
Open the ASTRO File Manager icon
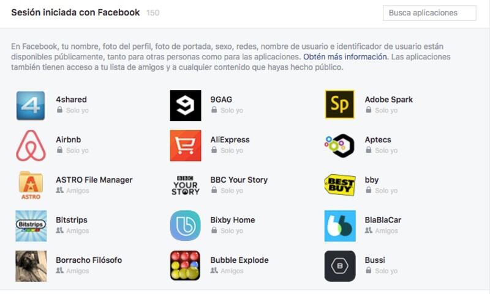(x=31, y=185)
